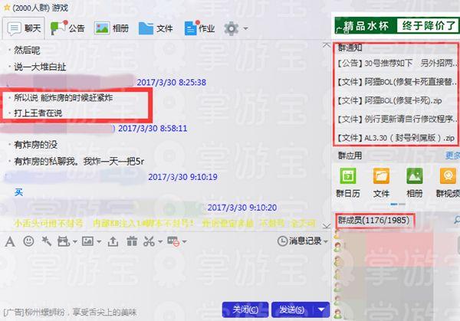Image resolution: width=460 pixels, height=321 pixels.
Task: Click the message 有炸房的没
Action: [x=36, y=145]
